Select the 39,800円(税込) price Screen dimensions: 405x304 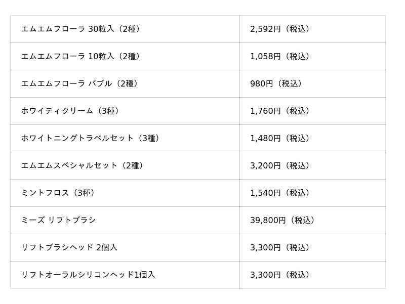283,221
